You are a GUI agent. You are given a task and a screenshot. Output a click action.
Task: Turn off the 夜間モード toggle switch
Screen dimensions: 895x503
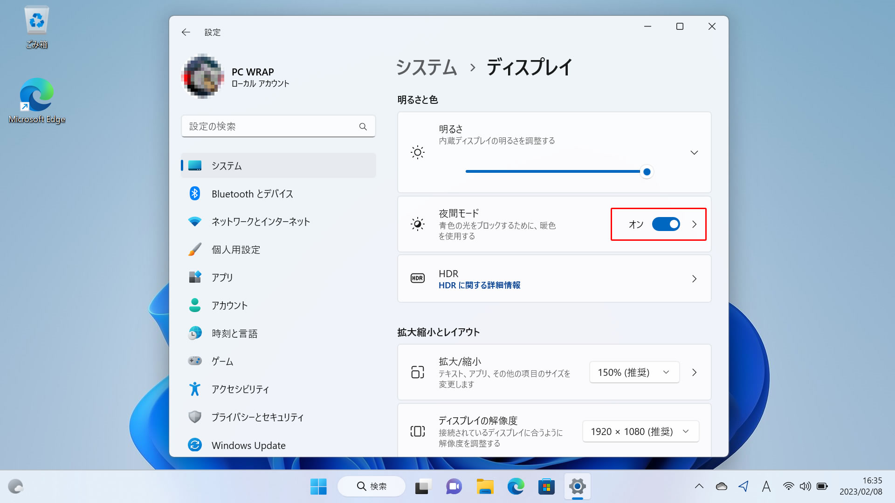tap(666, 224)
